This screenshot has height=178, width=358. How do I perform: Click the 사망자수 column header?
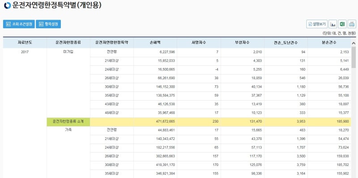coord(199,42)
